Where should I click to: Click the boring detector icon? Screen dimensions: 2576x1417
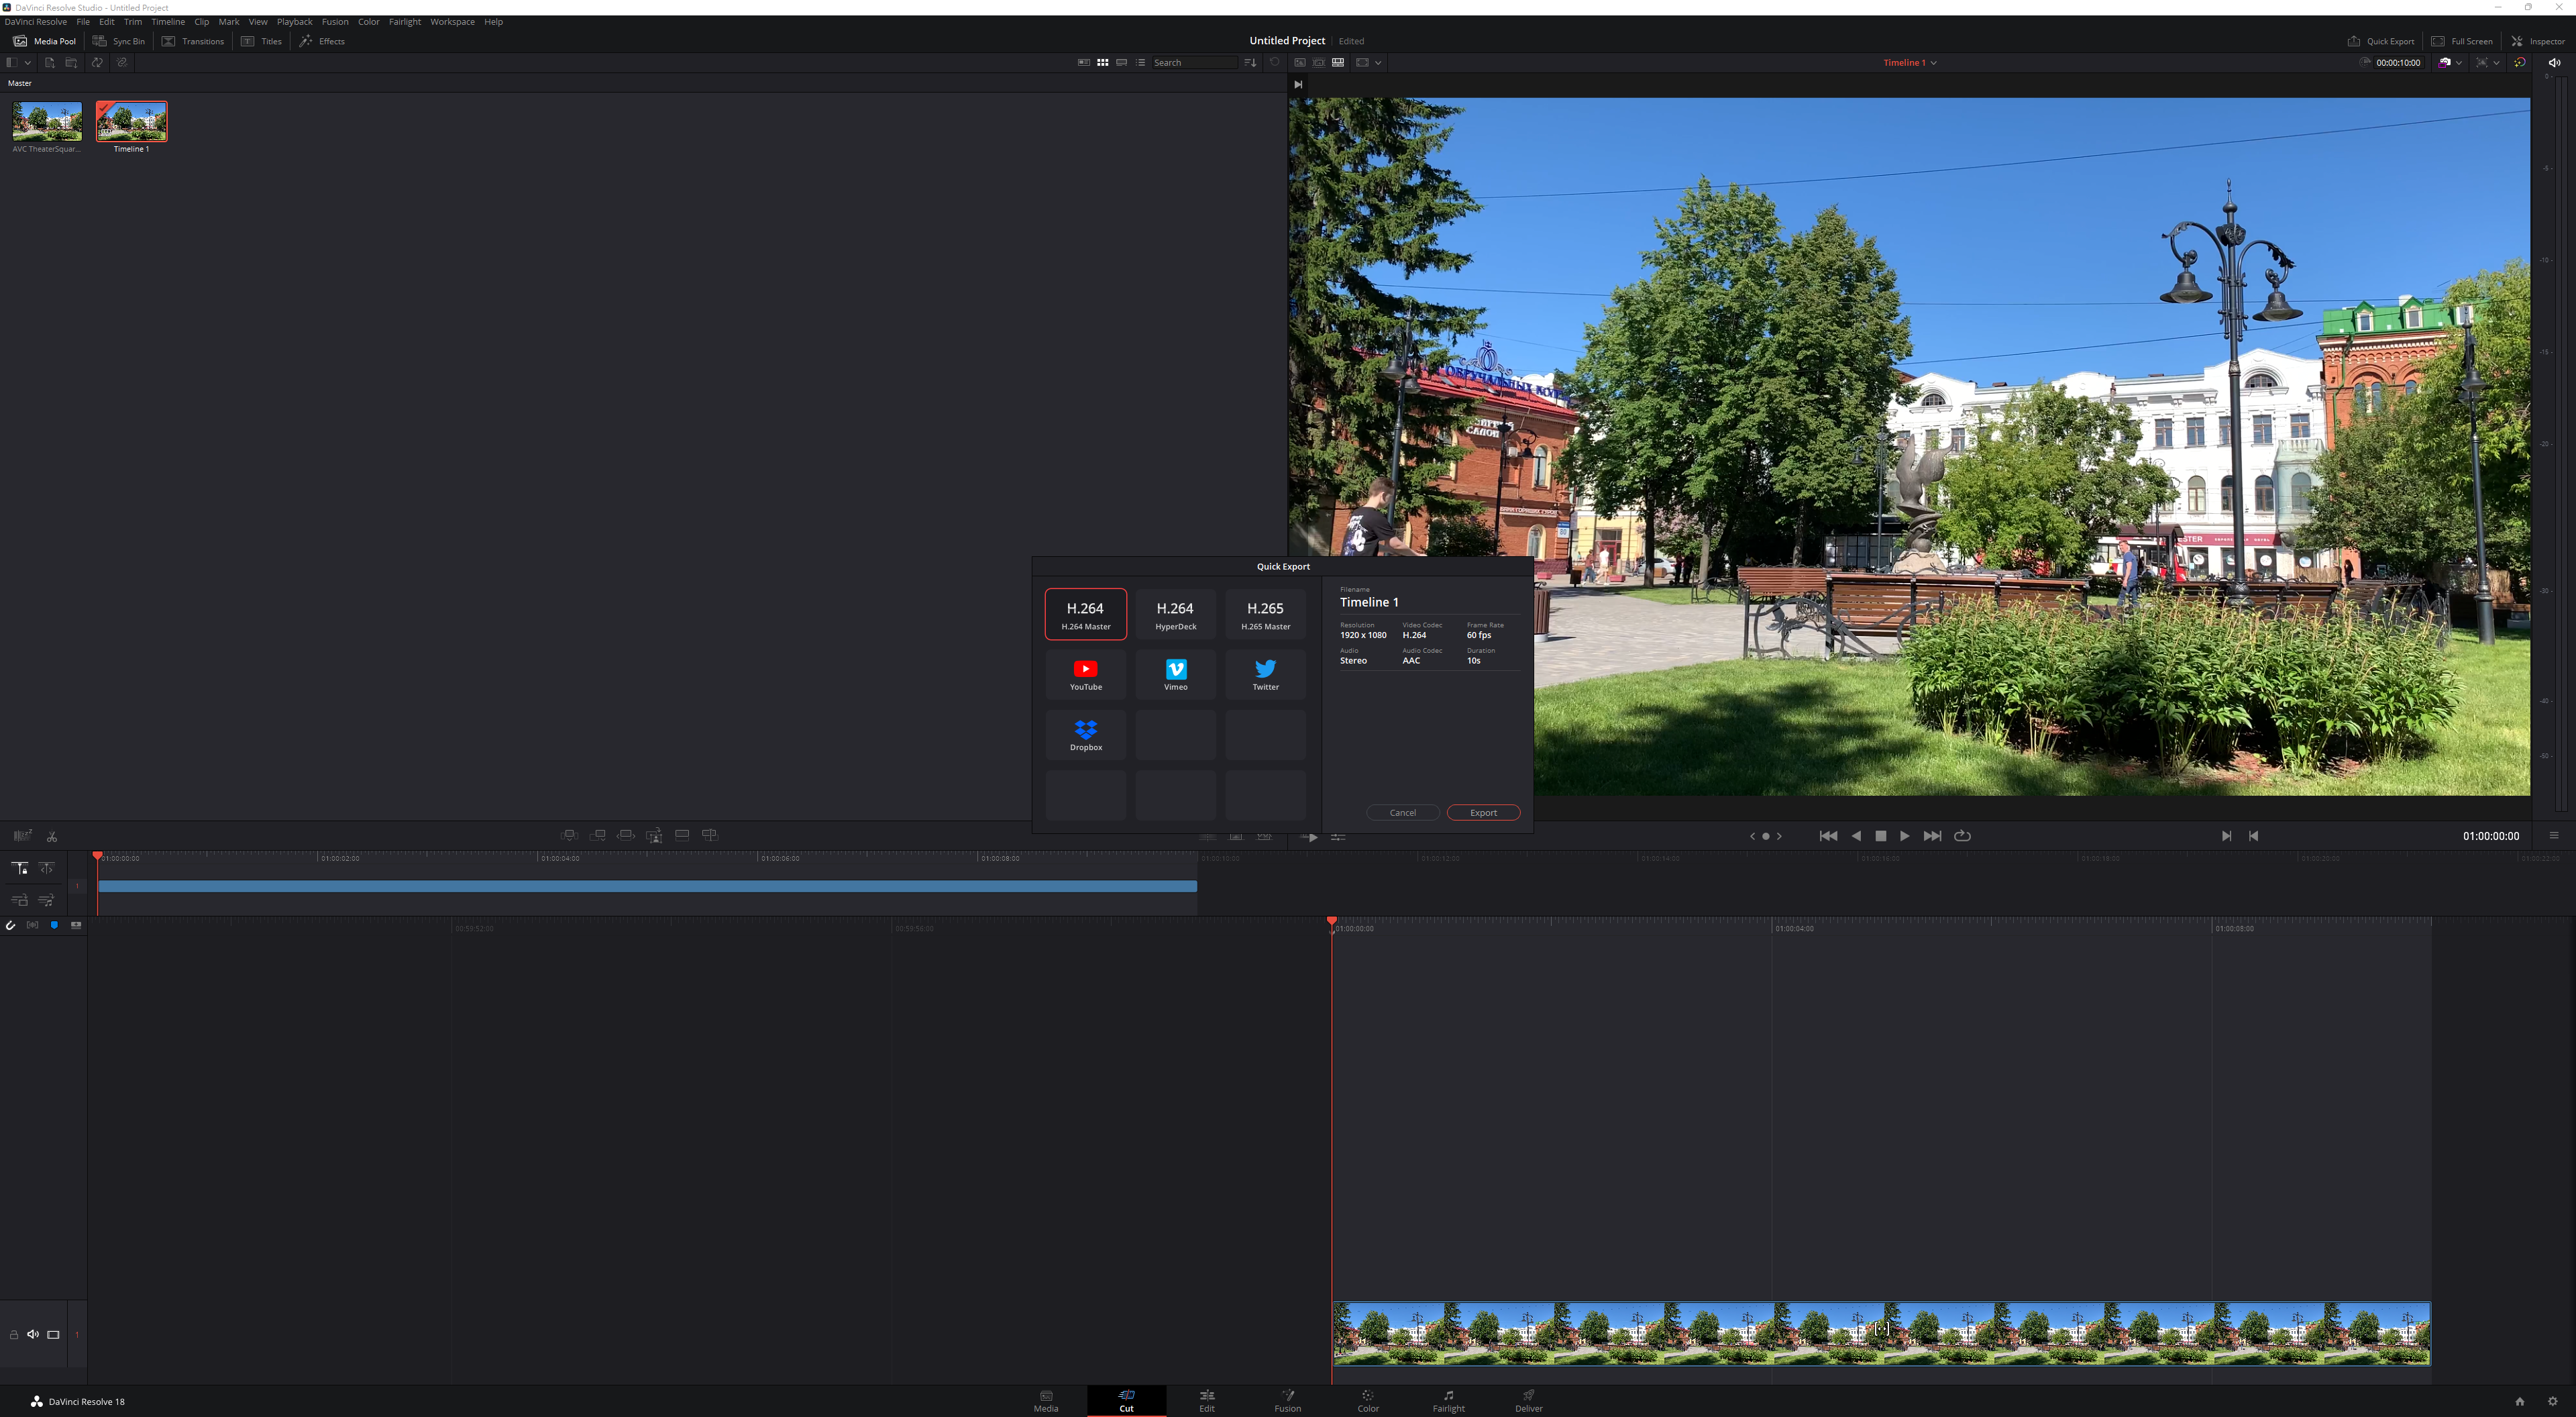tap(22, 836)
